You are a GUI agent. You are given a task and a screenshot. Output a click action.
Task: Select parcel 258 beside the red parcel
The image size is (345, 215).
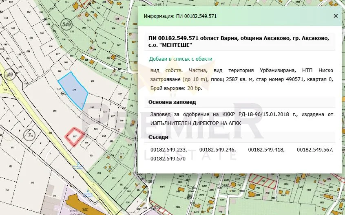tap(86, 143)
